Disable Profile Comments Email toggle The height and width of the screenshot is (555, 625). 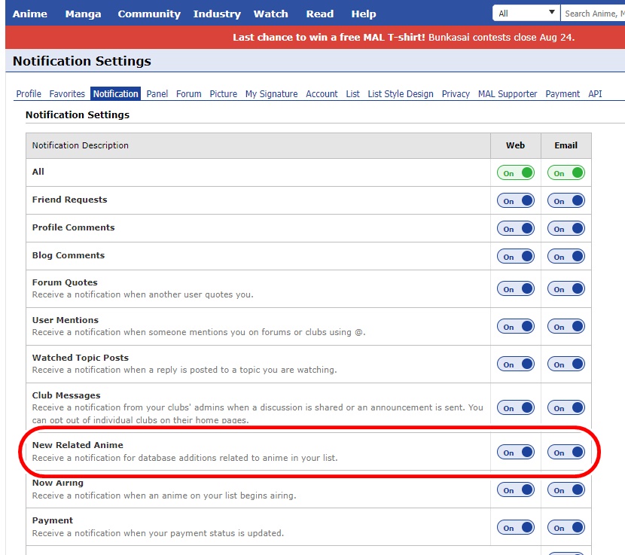(566, 228)
